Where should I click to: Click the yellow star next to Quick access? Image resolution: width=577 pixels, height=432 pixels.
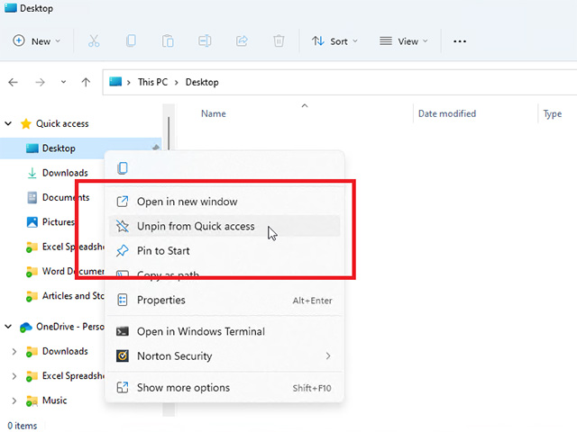click(x=26, y=124)
